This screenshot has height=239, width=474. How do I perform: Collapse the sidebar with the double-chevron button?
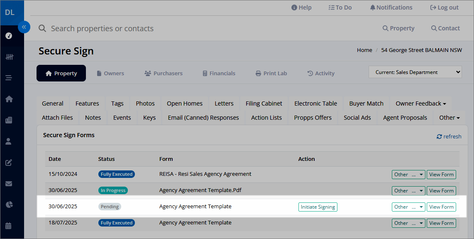click(24, 27)
